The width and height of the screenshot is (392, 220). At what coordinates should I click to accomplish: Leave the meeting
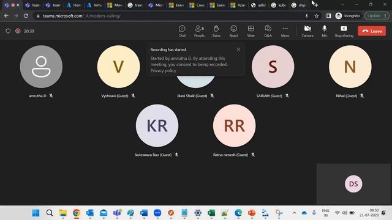pyautogui.click(x=372, y=31)
